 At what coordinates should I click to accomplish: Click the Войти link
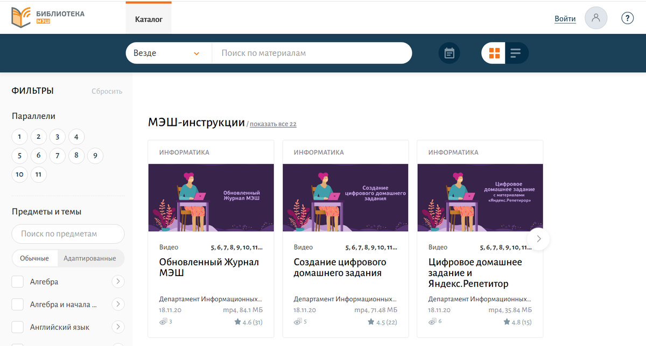[x=565, y=19]
